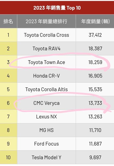Select the Toyota Corolla Cross row
This screenshot has width=114, height=166.
(57, 35)
